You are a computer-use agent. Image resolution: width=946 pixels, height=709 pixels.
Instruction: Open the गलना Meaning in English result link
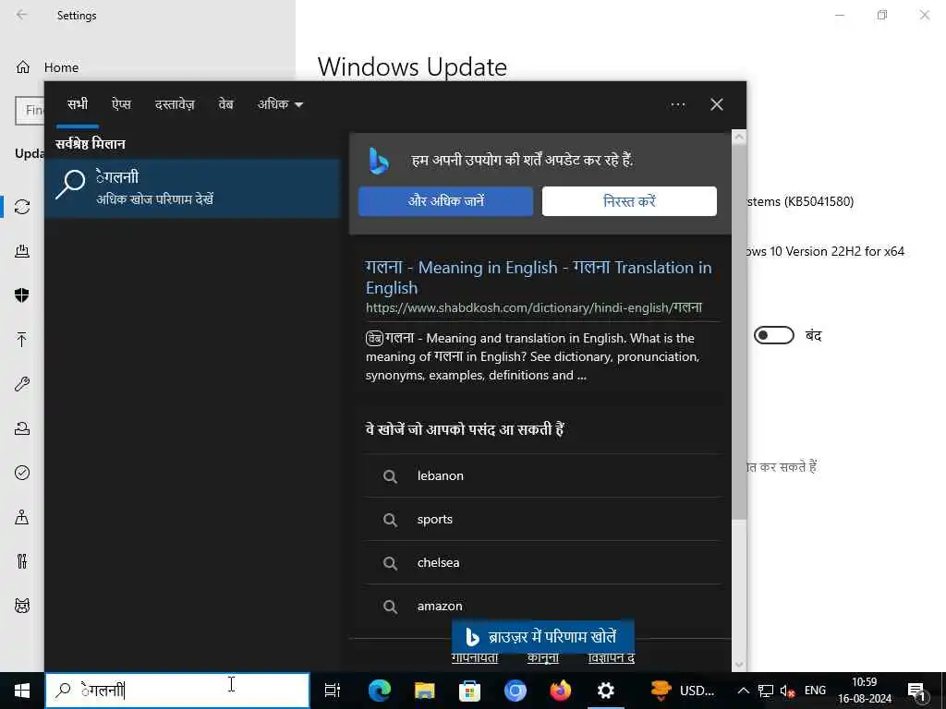(x=539, y=277)
